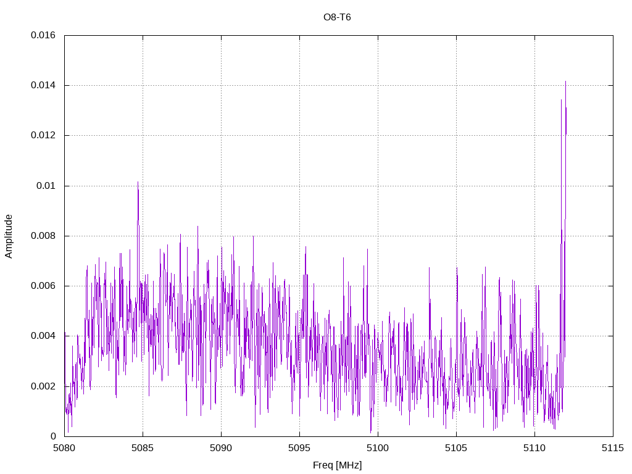Click the 0.01 amplitude peak near 5085 MHz
632x474 pixels.
138,182
